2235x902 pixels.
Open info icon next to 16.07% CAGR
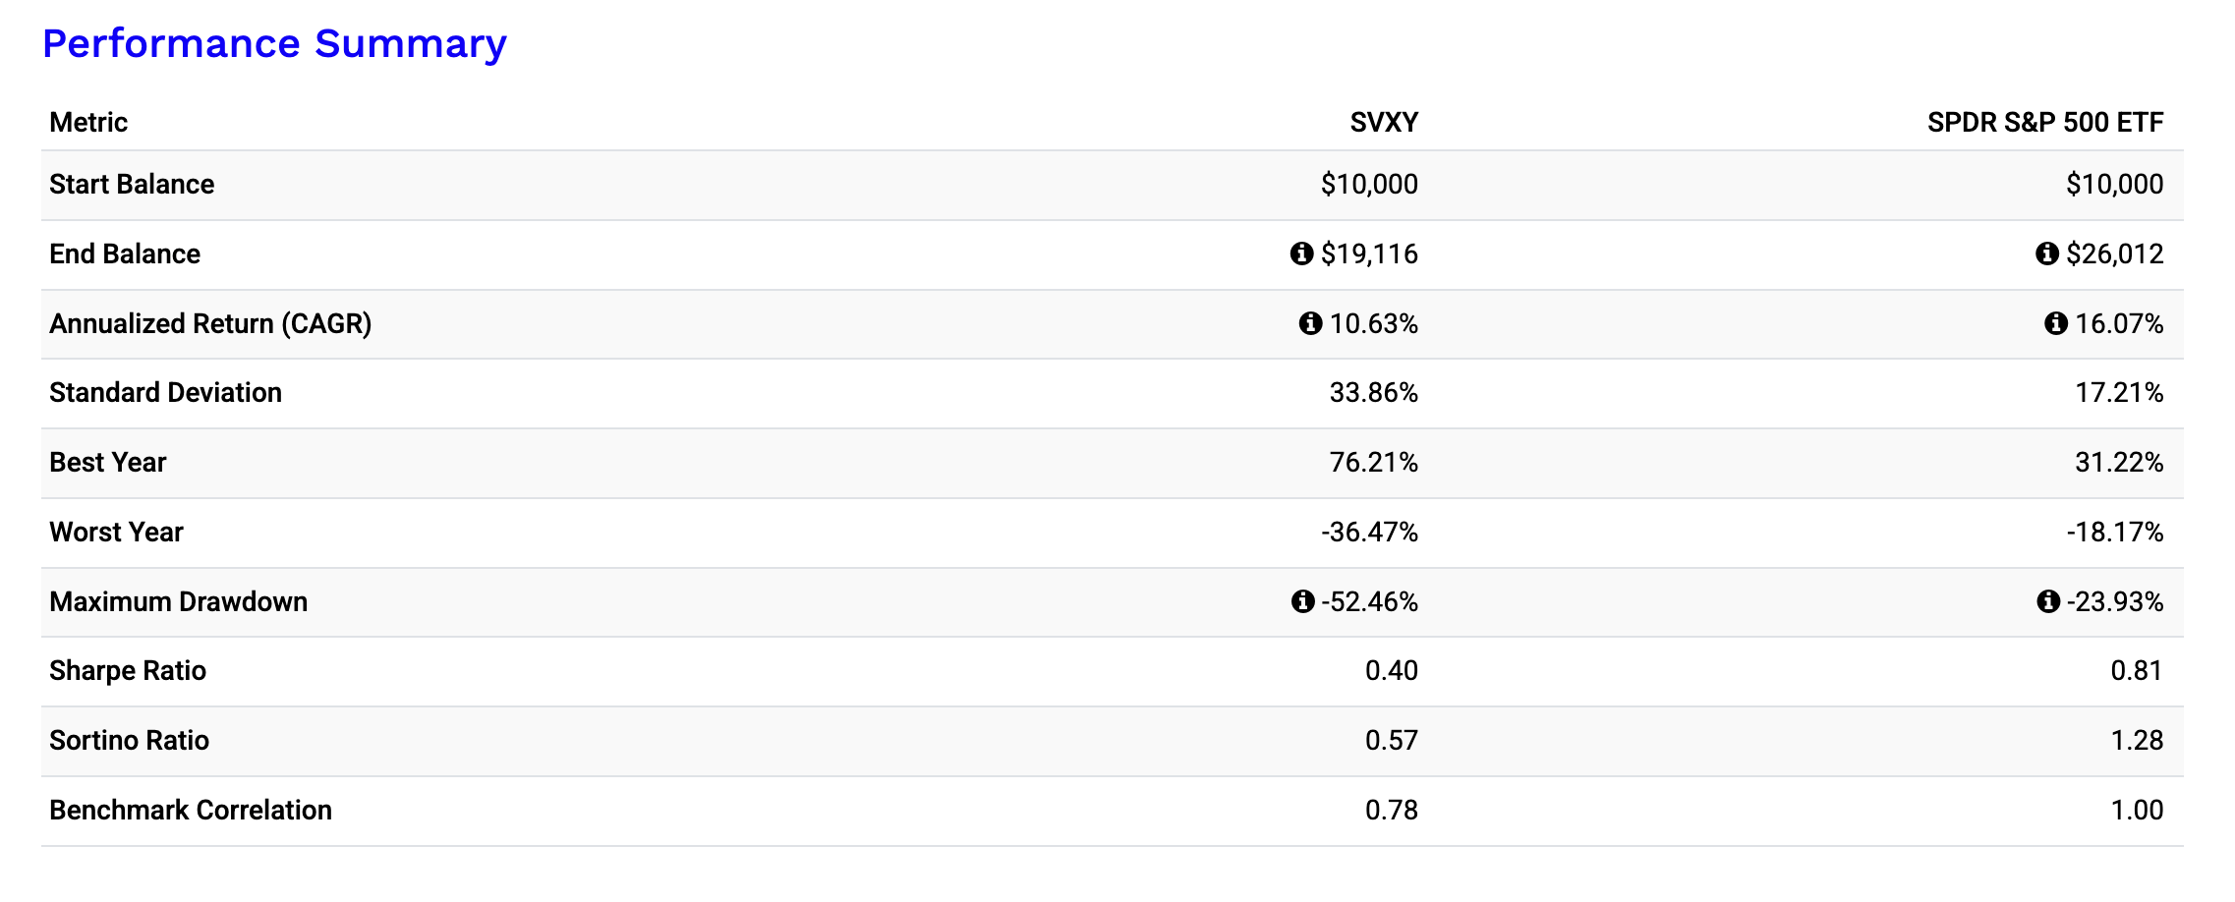click(2055, 323)
